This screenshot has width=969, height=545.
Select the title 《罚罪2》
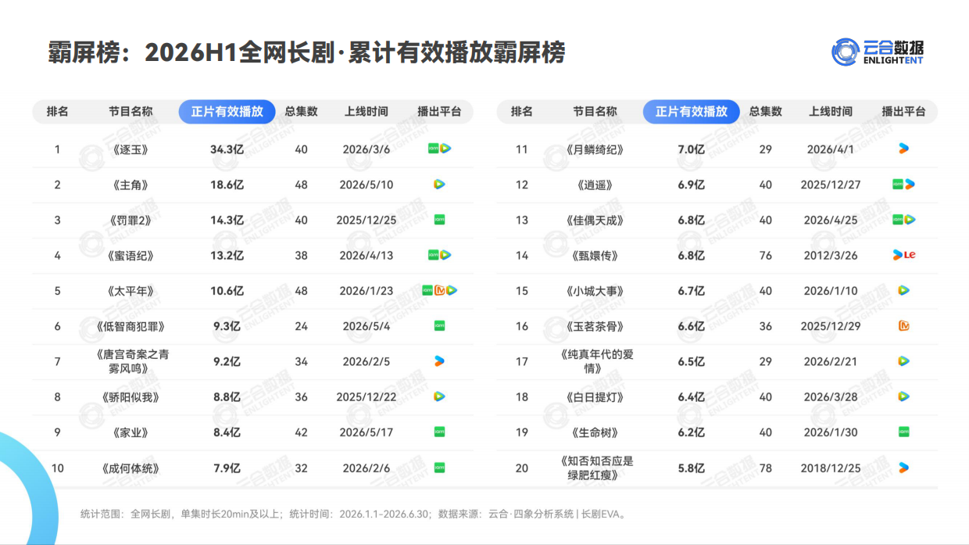pos(131,220)
